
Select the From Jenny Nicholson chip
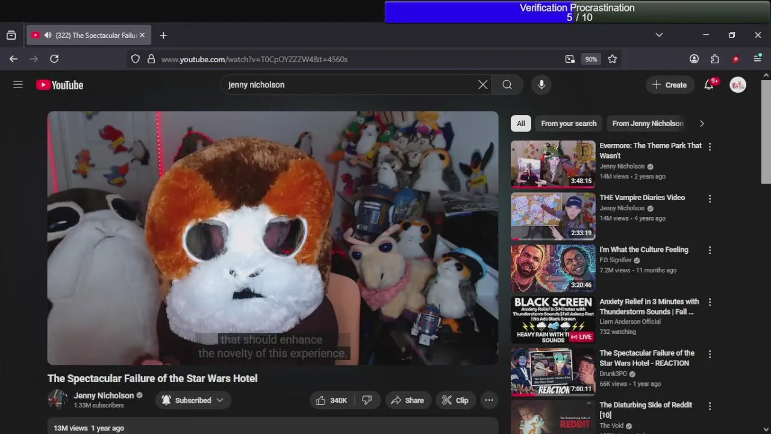click(x=648, y=124)
